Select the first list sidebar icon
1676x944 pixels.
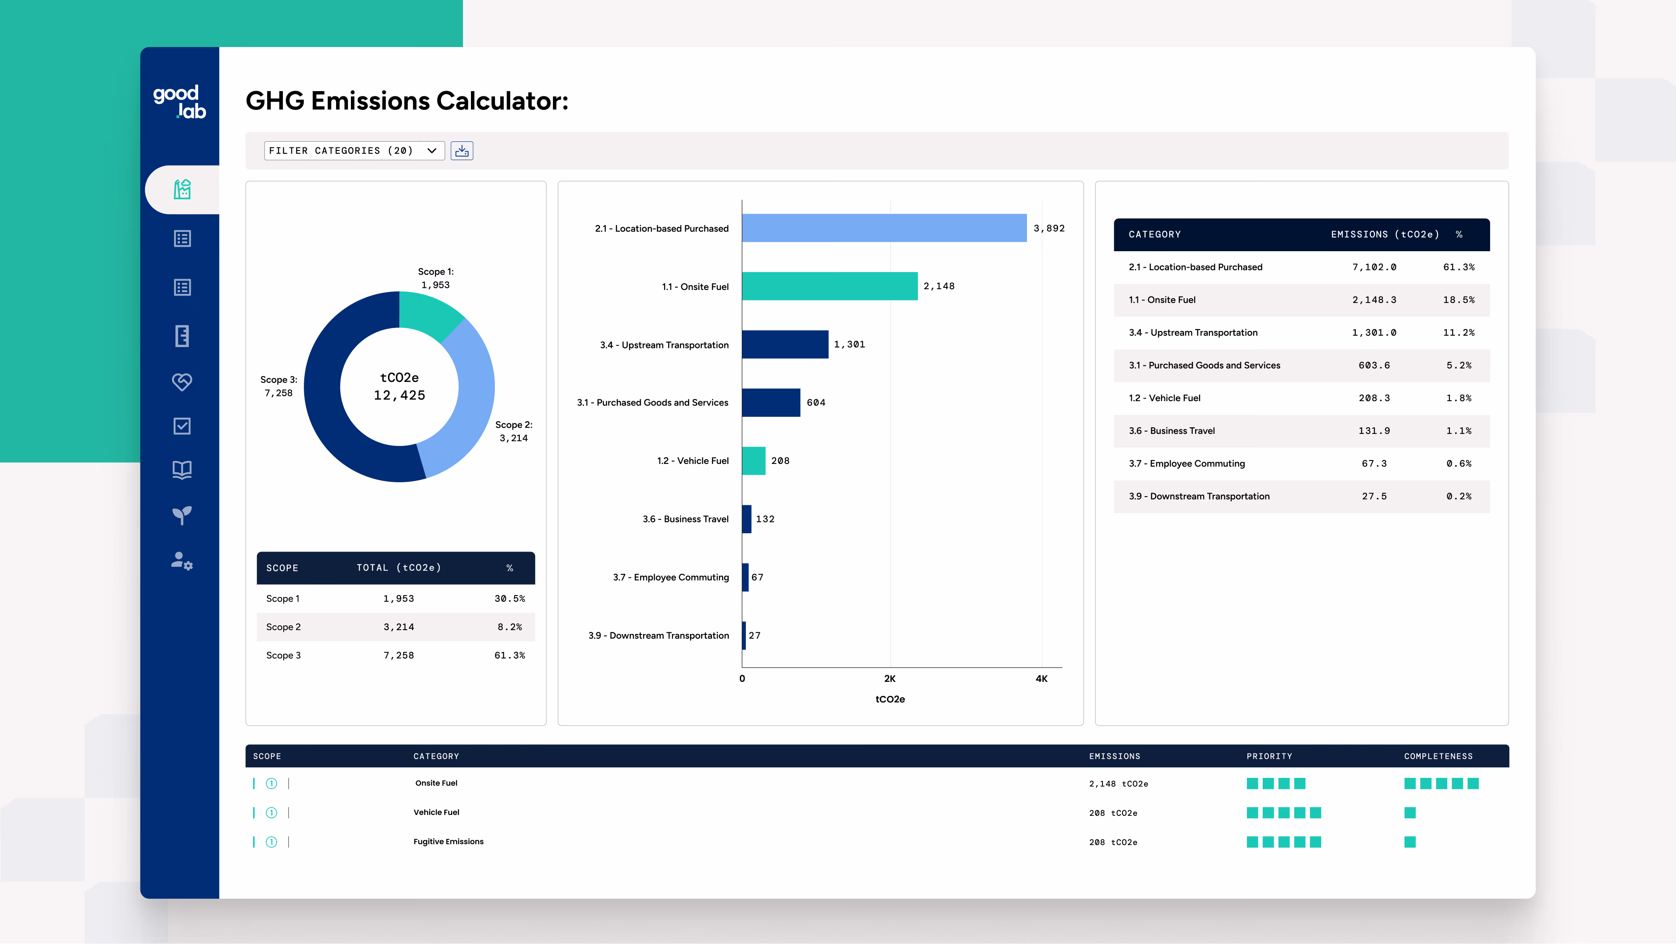pyautogui.click(x=182, y=239)
